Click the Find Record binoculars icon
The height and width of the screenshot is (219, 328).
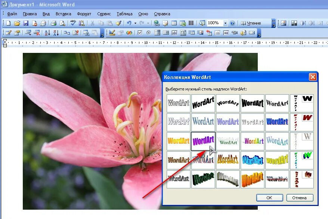(x=86, y=33)
